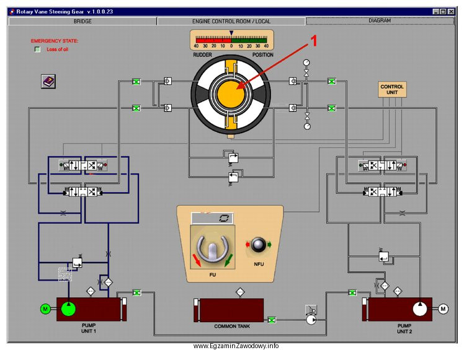Toggle the green valve beside Pump Unit 2 tank
This screenshot has width=464, height=350.
(352, 292)
